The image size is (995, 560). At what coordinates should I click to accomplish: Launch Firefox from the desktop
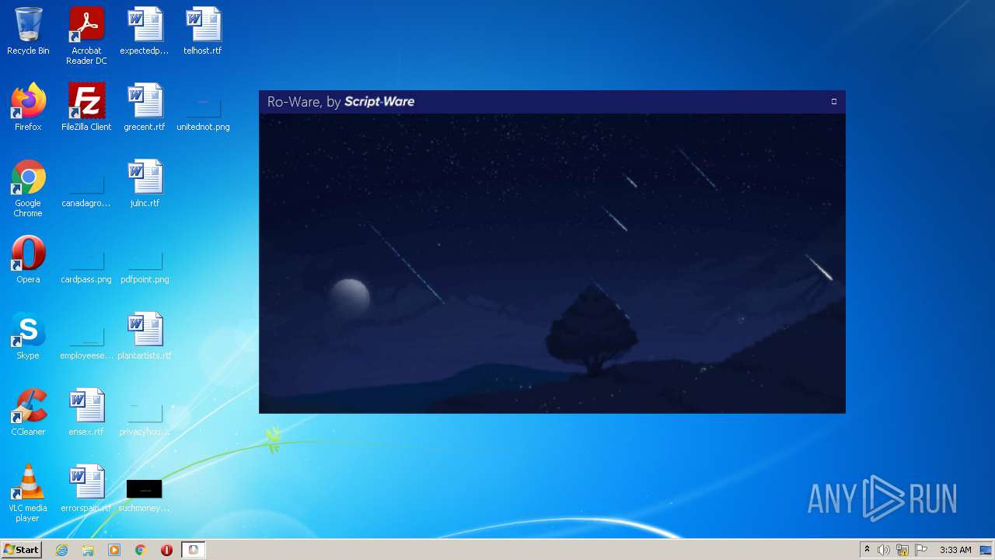click(28, 107)
